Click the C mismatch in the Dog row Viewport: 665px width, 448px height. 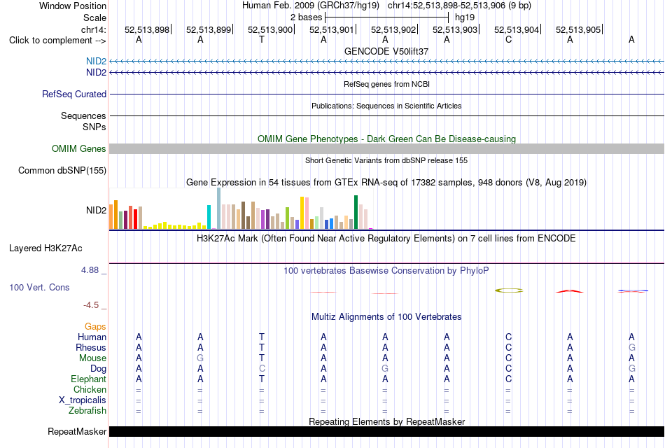[262, 369]
